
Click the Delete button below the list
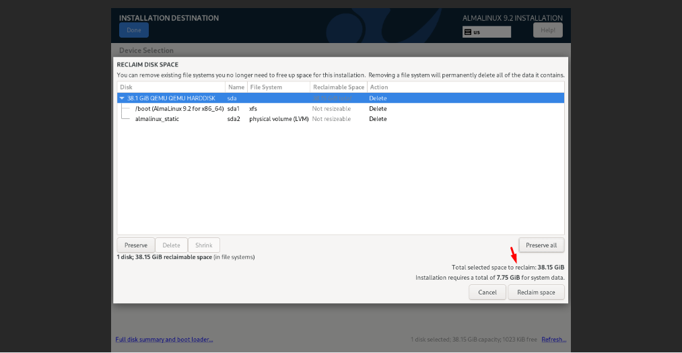172,245
